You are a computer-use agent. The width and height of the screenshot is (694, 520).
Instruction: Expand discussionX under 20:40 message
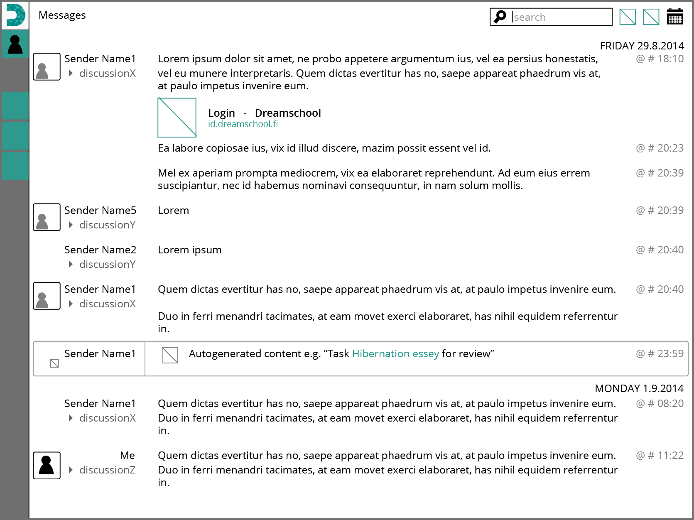(x=71, y=304)
